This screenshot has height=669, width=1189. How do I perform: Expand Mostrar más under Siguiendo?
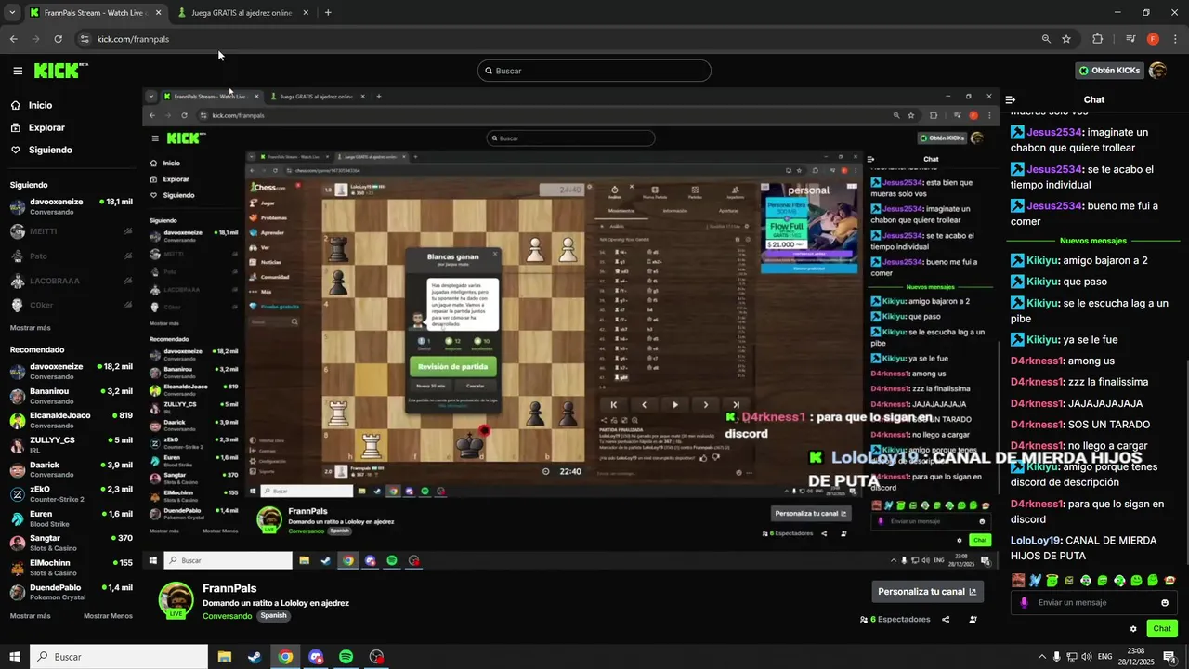(x=30, y=328)
